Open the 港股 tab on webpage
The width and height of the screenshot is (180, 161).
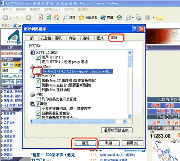[x=170, y=105]
